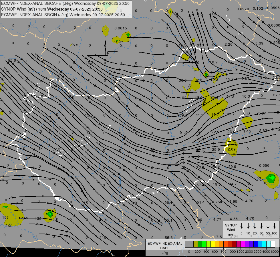Click the 57.4 value on the map
Viewport: 280px width, 257px height.
pos(200,185)
